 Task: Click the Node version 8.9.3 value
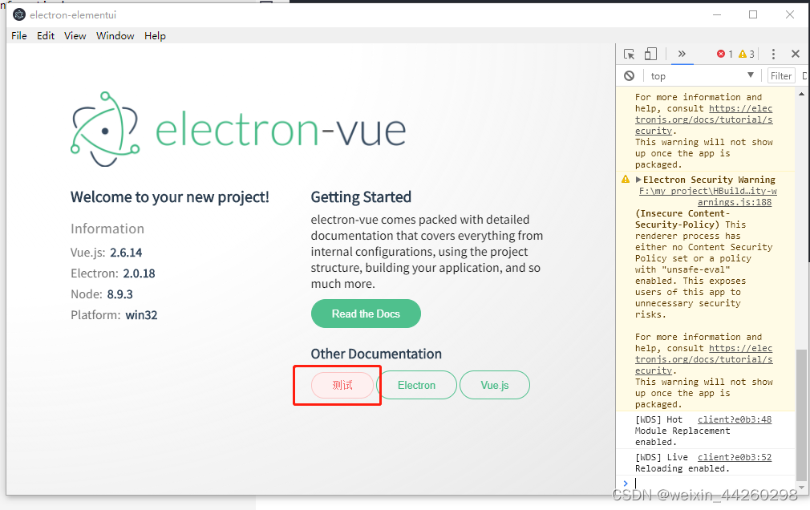pyautogui.click(x=119, y=294)
